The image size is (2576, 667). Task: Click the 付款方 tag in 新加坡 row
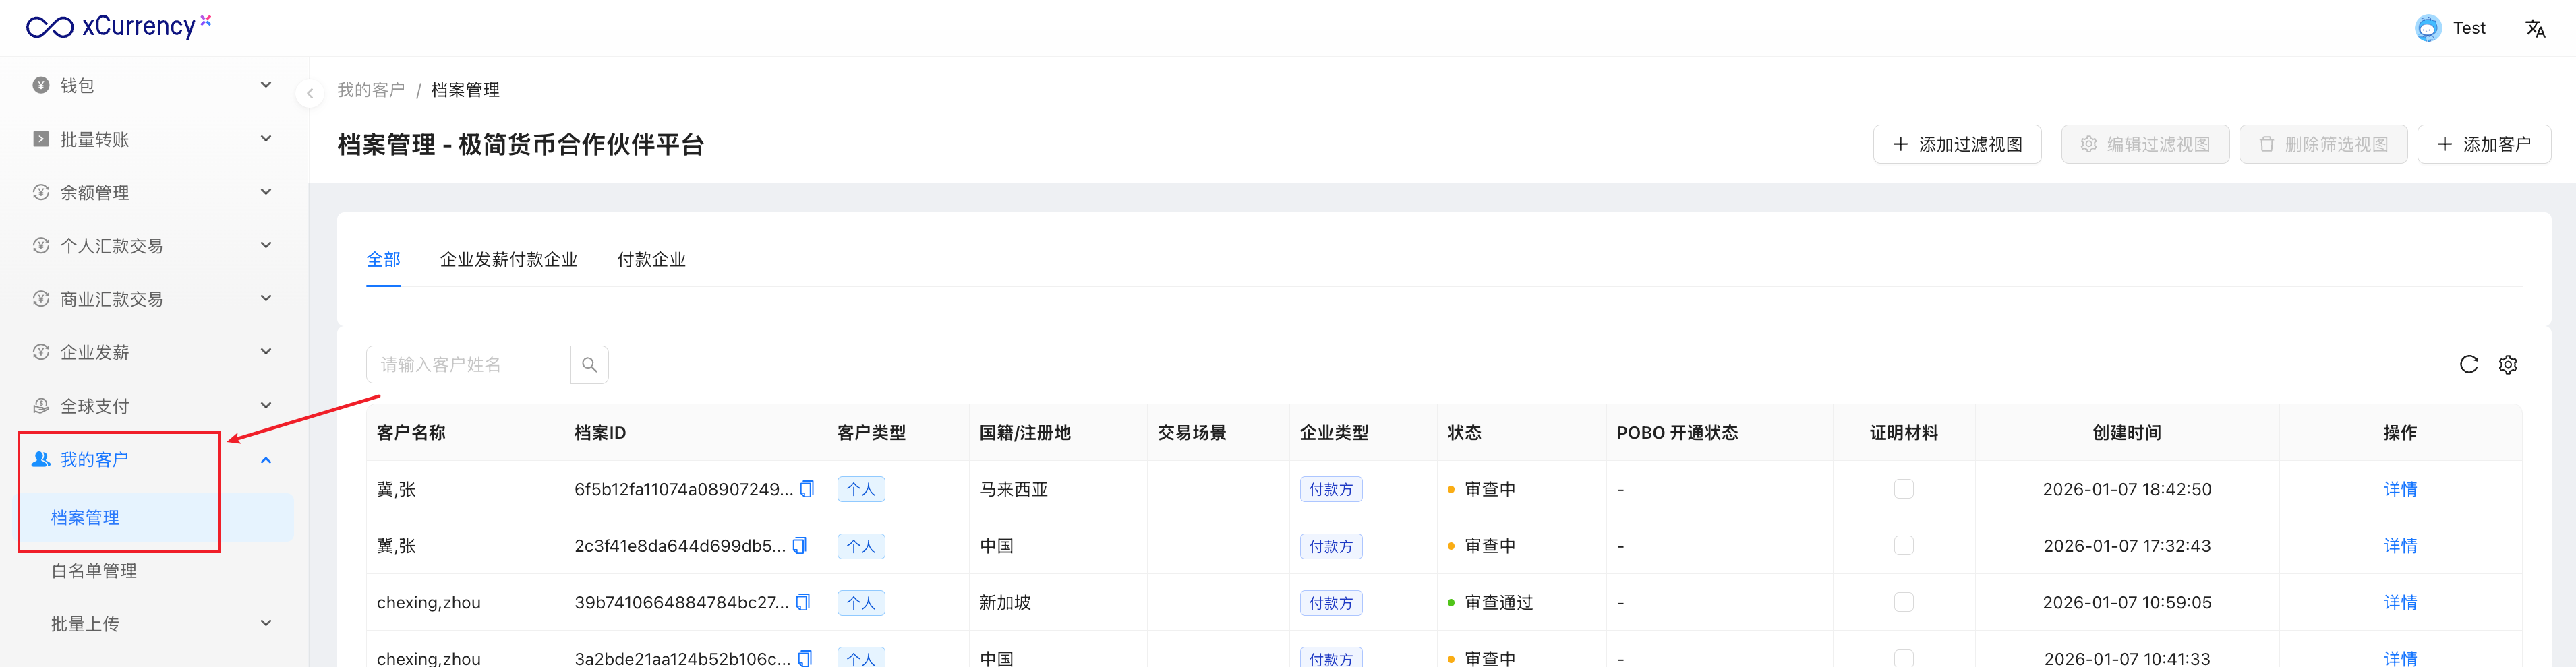click(1330, 603)
